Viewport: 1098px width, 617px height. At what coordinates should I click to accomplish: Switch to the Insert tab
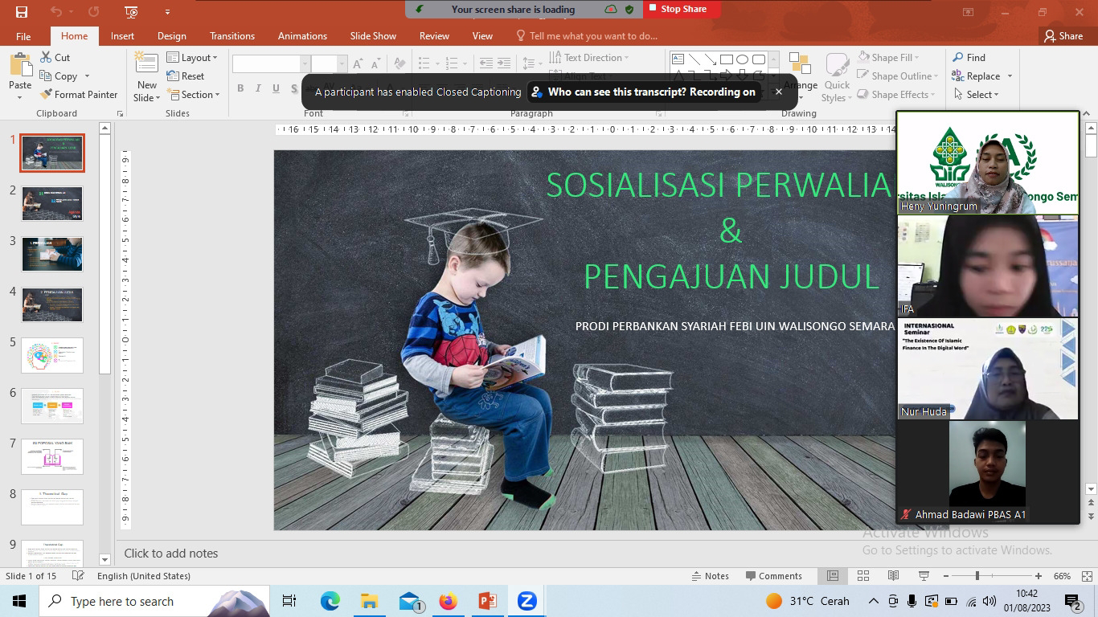click(122, 36)
